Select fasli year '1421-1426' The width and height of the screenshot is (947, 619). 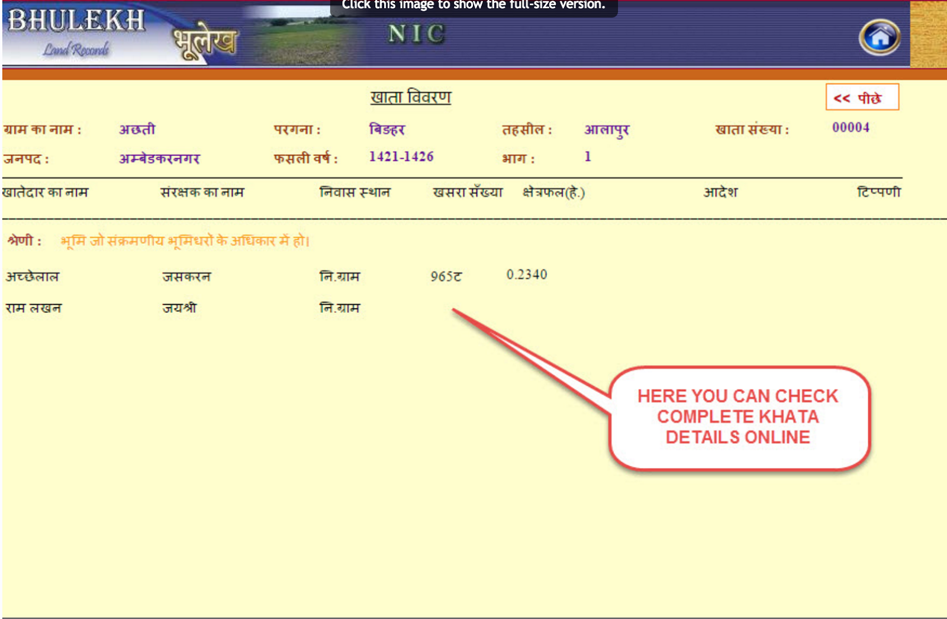pos(401,157)
